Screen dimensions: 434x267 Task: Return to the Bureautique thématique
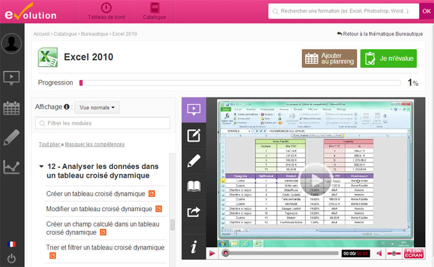(379, 34)
